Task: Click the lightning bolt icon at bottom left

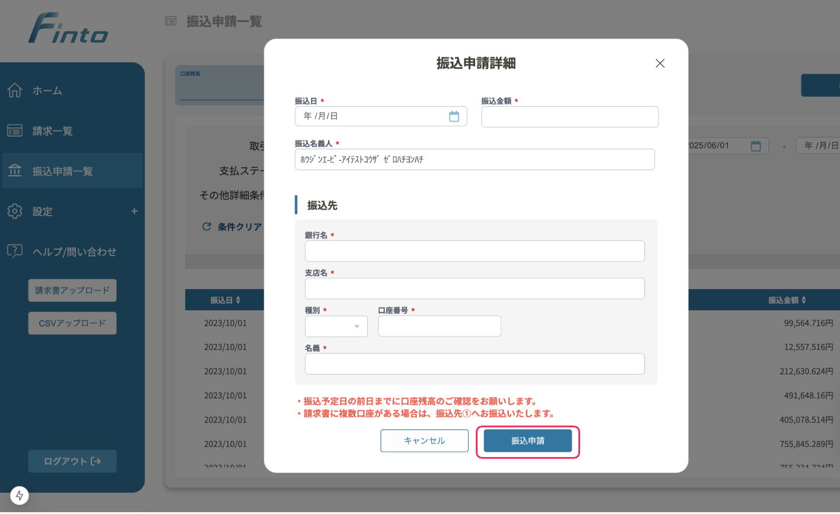Action: click(x=20, y=496)
